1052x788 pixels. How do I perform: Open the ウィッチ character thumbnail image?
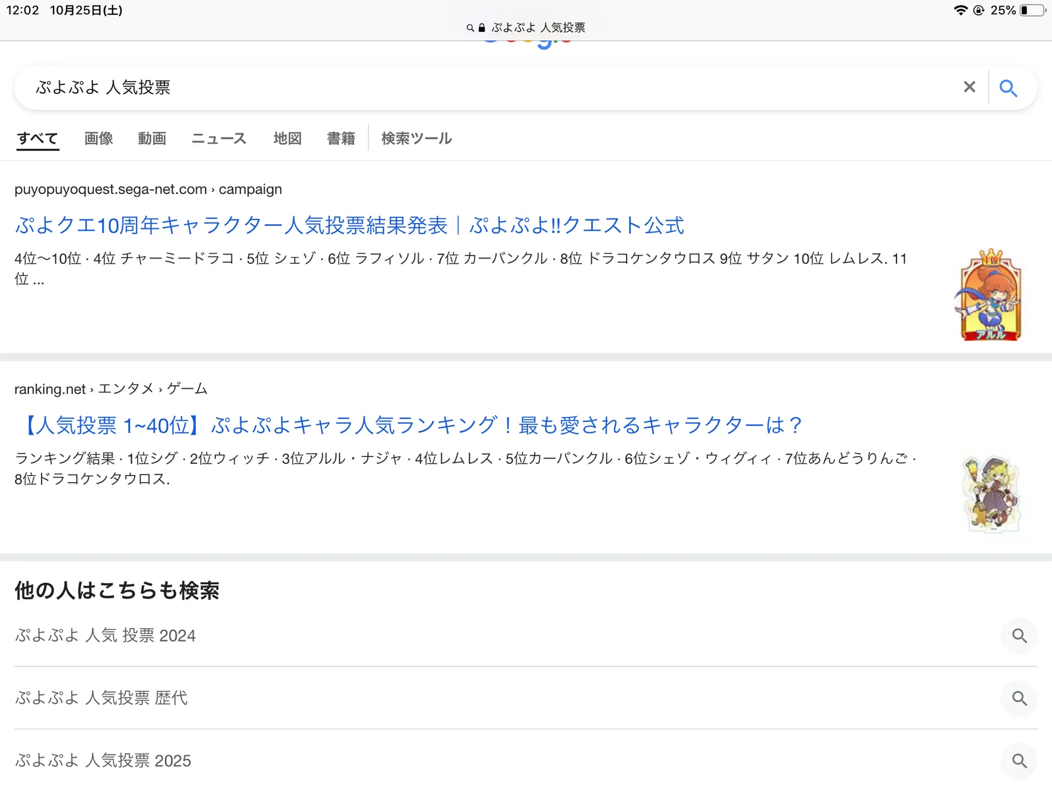pos(991,494)
